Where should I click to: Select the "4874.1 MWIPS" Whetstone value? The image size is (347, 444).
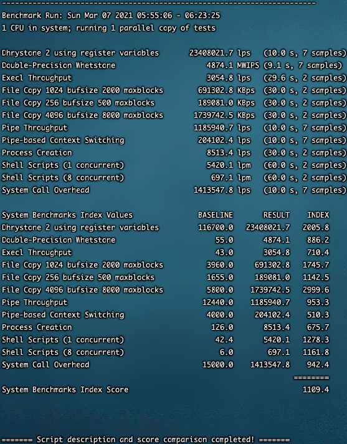coord(232,65)
